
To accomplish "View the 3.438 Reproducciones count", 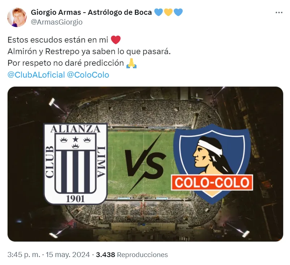I will pos(132,255).
